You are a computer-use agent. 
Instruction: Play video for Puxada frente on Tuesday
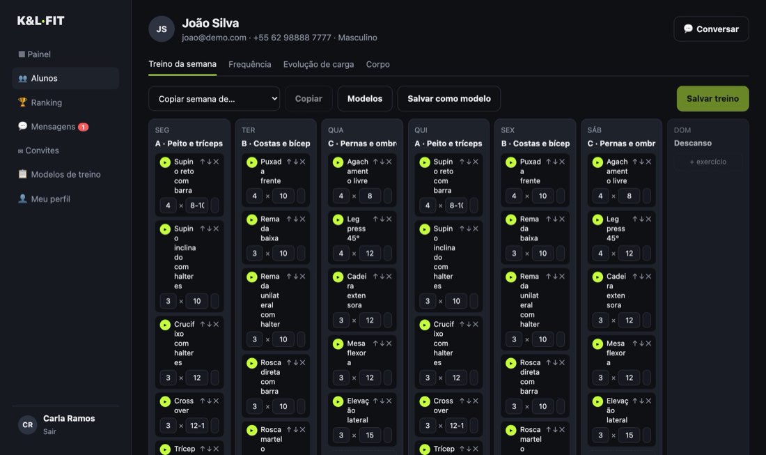pyautogui.click(x=251, y=162)
